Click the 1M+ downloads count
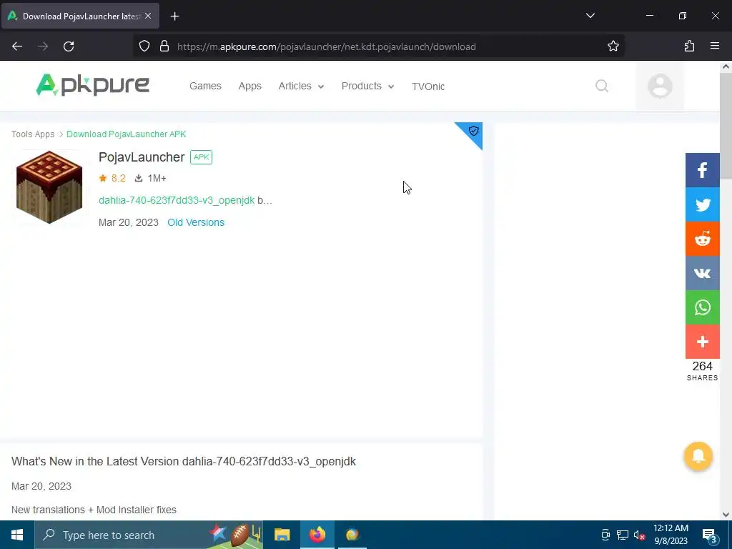 [150, 178]
